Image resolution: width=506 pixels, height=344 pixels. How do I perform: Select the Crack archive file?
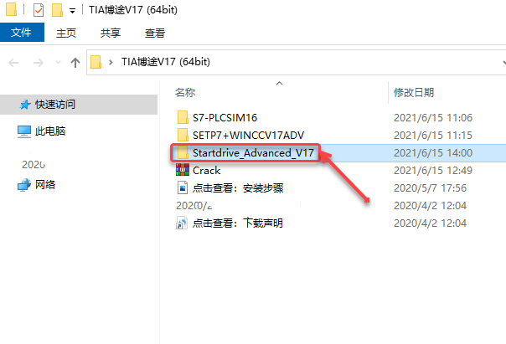click(206, 171)
